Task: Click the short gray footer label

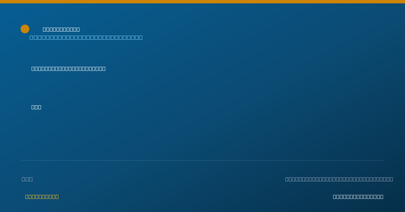Action: [x=27, y=179]
